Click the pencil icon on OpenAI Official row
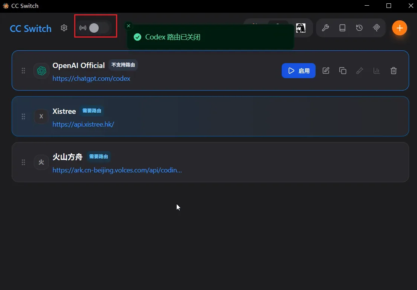The image size is (417, 290). point(360,71)
